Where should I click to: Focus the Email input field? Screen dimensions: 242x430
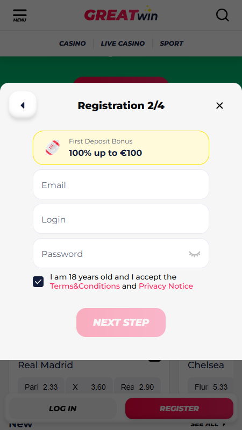pos(121,184)
